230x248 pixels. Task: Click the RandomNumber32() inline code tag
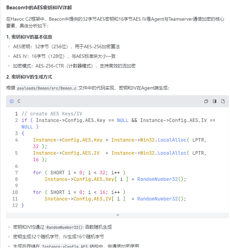[64, 227]
